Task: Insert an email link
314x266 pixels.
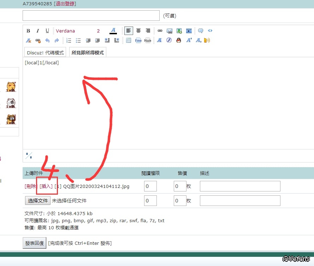Action: pos(170,31)
